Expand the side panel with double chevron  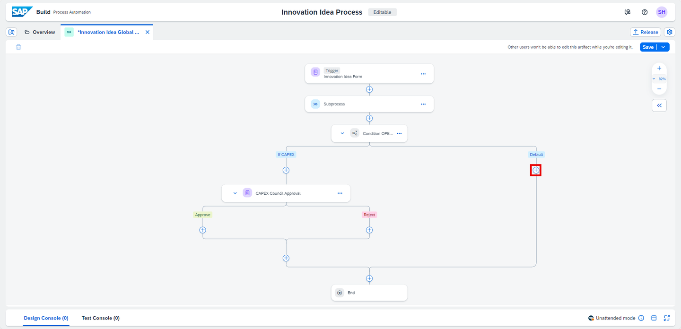pyautogui.click(x=659, y=105)
